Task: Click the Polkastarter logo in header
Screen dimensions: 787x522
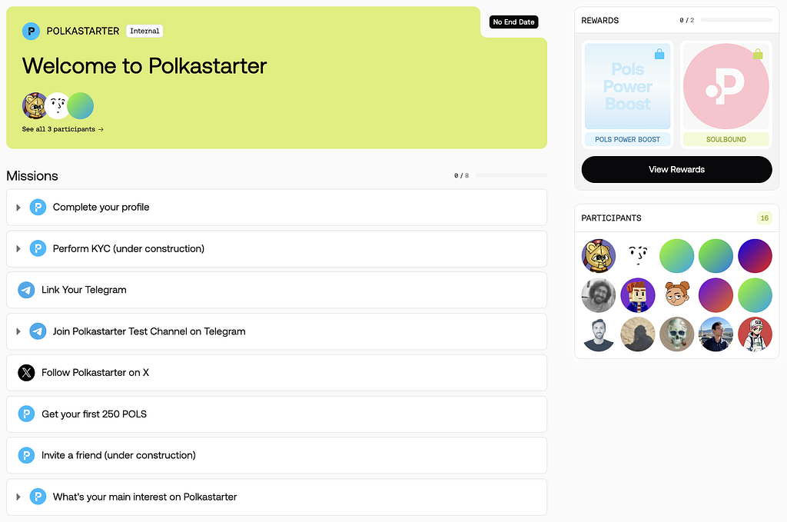Action: pyautogui.click(x=31, y=31)
